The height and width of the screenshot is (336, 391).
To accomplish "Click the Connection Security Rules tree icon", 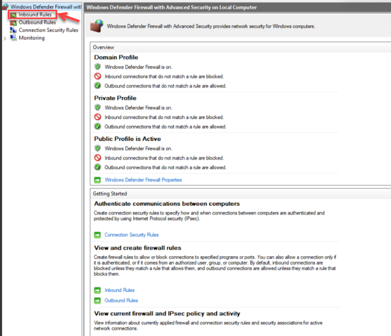I will pos(13,30).
